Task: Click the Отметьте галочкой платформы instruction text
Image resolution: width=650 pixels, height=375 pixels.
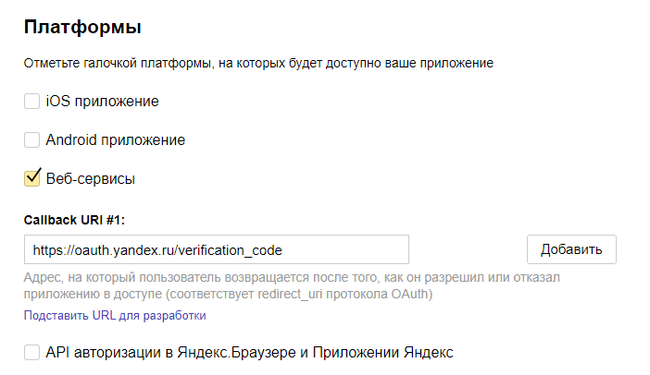Action: pos(258,64)
